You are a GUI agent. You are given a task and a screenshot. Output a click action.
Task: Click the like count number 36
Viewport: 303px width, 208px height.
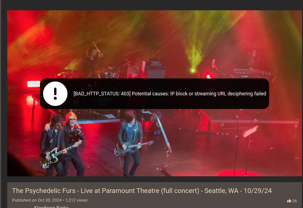(x=294, y=201)
